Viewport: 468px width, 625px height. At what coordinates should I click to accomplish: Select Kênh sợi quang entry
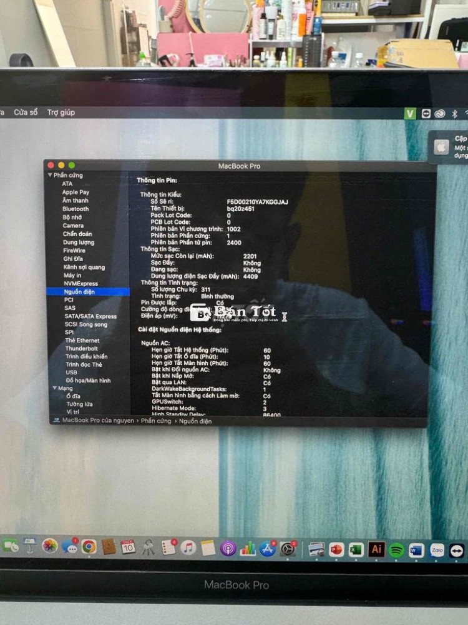tap(84, 267)
